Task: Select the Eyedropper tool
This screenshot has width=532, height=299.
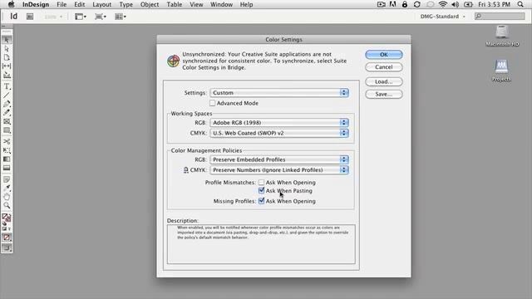Action: tap(7, 189)
